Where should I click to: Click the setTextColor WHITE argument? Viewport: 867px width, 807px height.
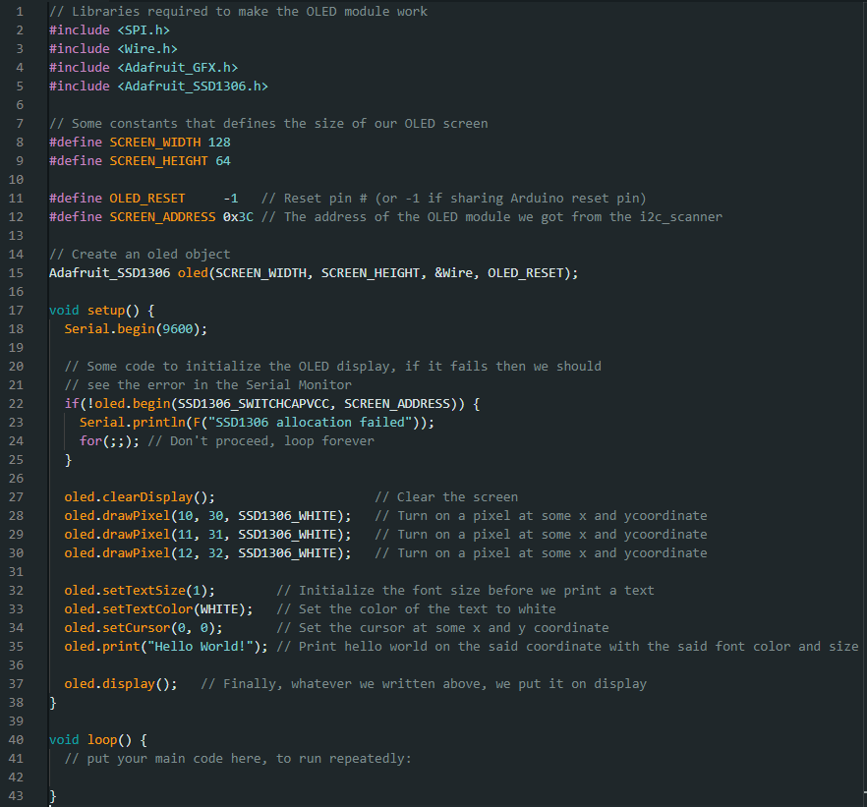(205, 608)
